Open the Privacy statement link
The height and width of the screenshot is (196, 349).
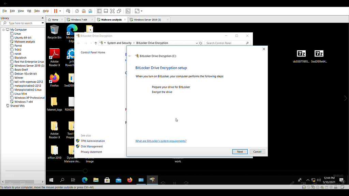pos(91,152)
